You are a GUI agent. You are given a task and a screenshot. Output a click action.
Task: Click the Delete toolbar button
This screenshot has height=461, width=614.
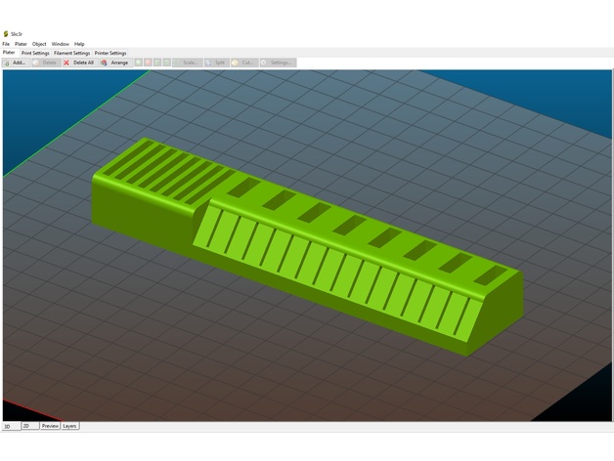[x=44, y=63]
